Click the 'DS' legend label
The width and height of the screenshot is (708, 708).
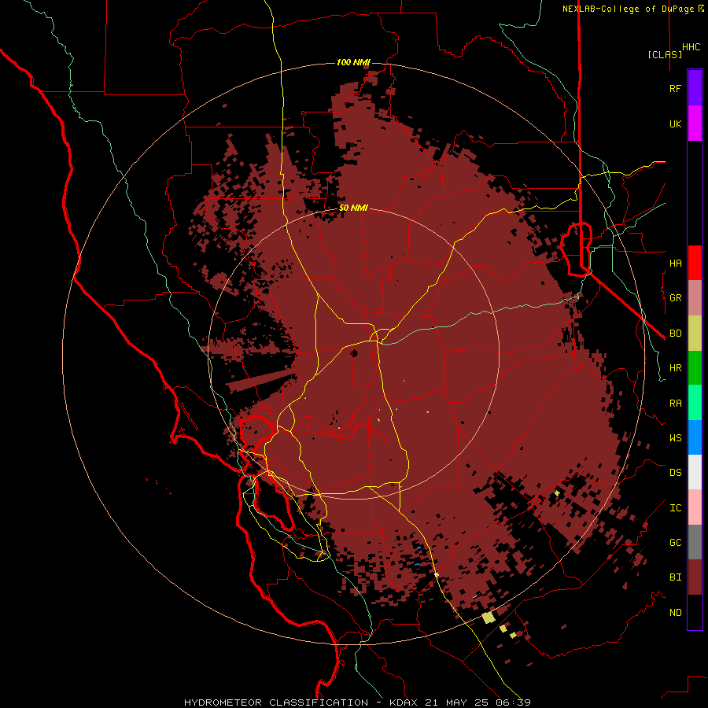[x=675, y=473]
